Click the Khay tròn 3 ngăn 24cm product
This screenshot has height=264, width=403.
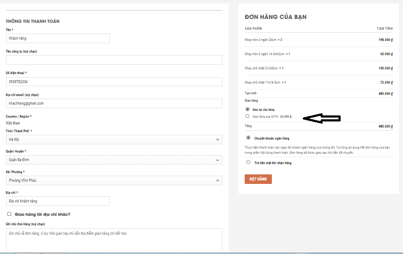pos(261,40)
